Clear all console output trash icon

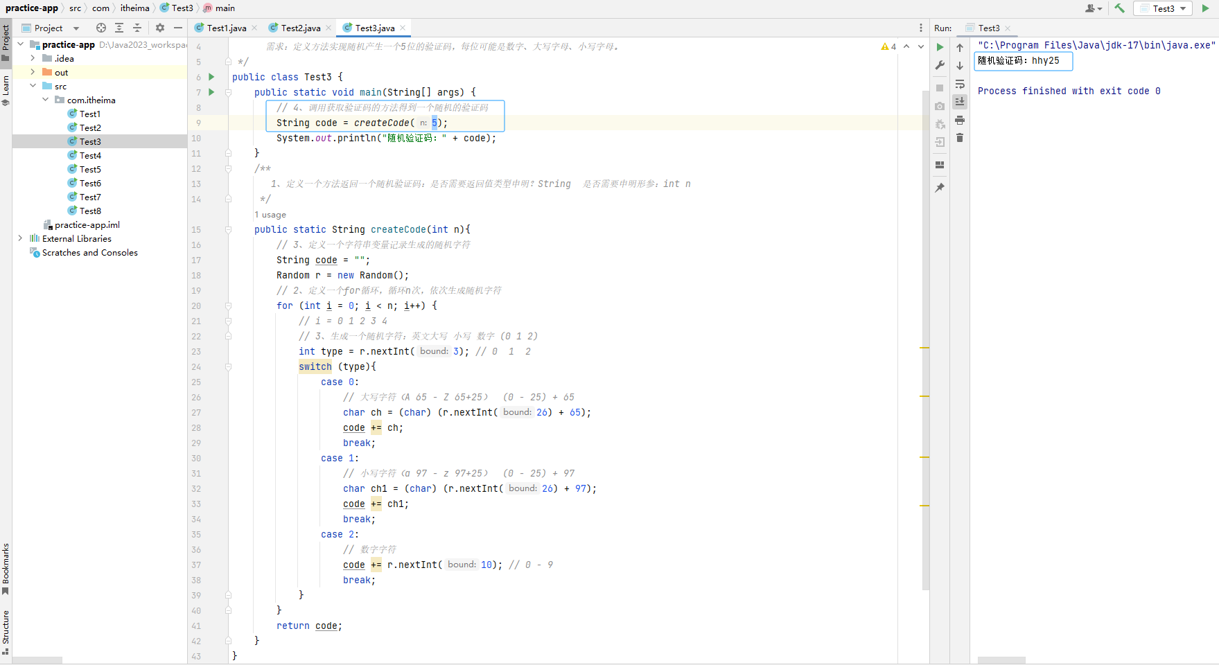pyautogui.click(x=960, y=138)
